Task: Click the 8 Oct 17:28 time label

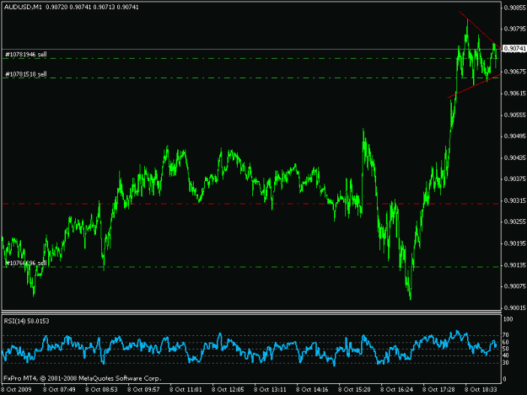Action: [438, 390]
